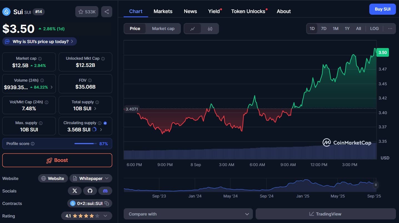Click the Buy SUI button
The image size is (399, 223).
(383, 9)
